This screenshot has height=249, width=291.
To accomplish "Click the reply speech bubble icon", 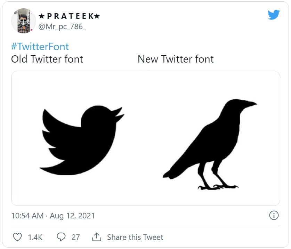I will [61, 237].
